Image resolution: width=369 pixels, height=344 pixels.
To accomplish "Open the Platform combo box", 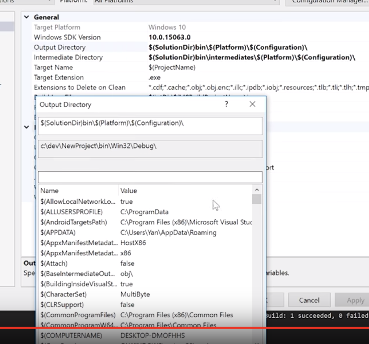I will (186, 1).
